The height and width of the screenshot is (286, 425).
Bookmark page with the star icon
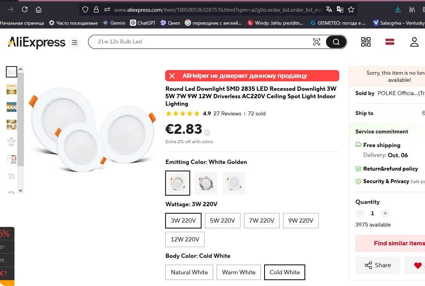pyautogui.click(x=351, y=9)
